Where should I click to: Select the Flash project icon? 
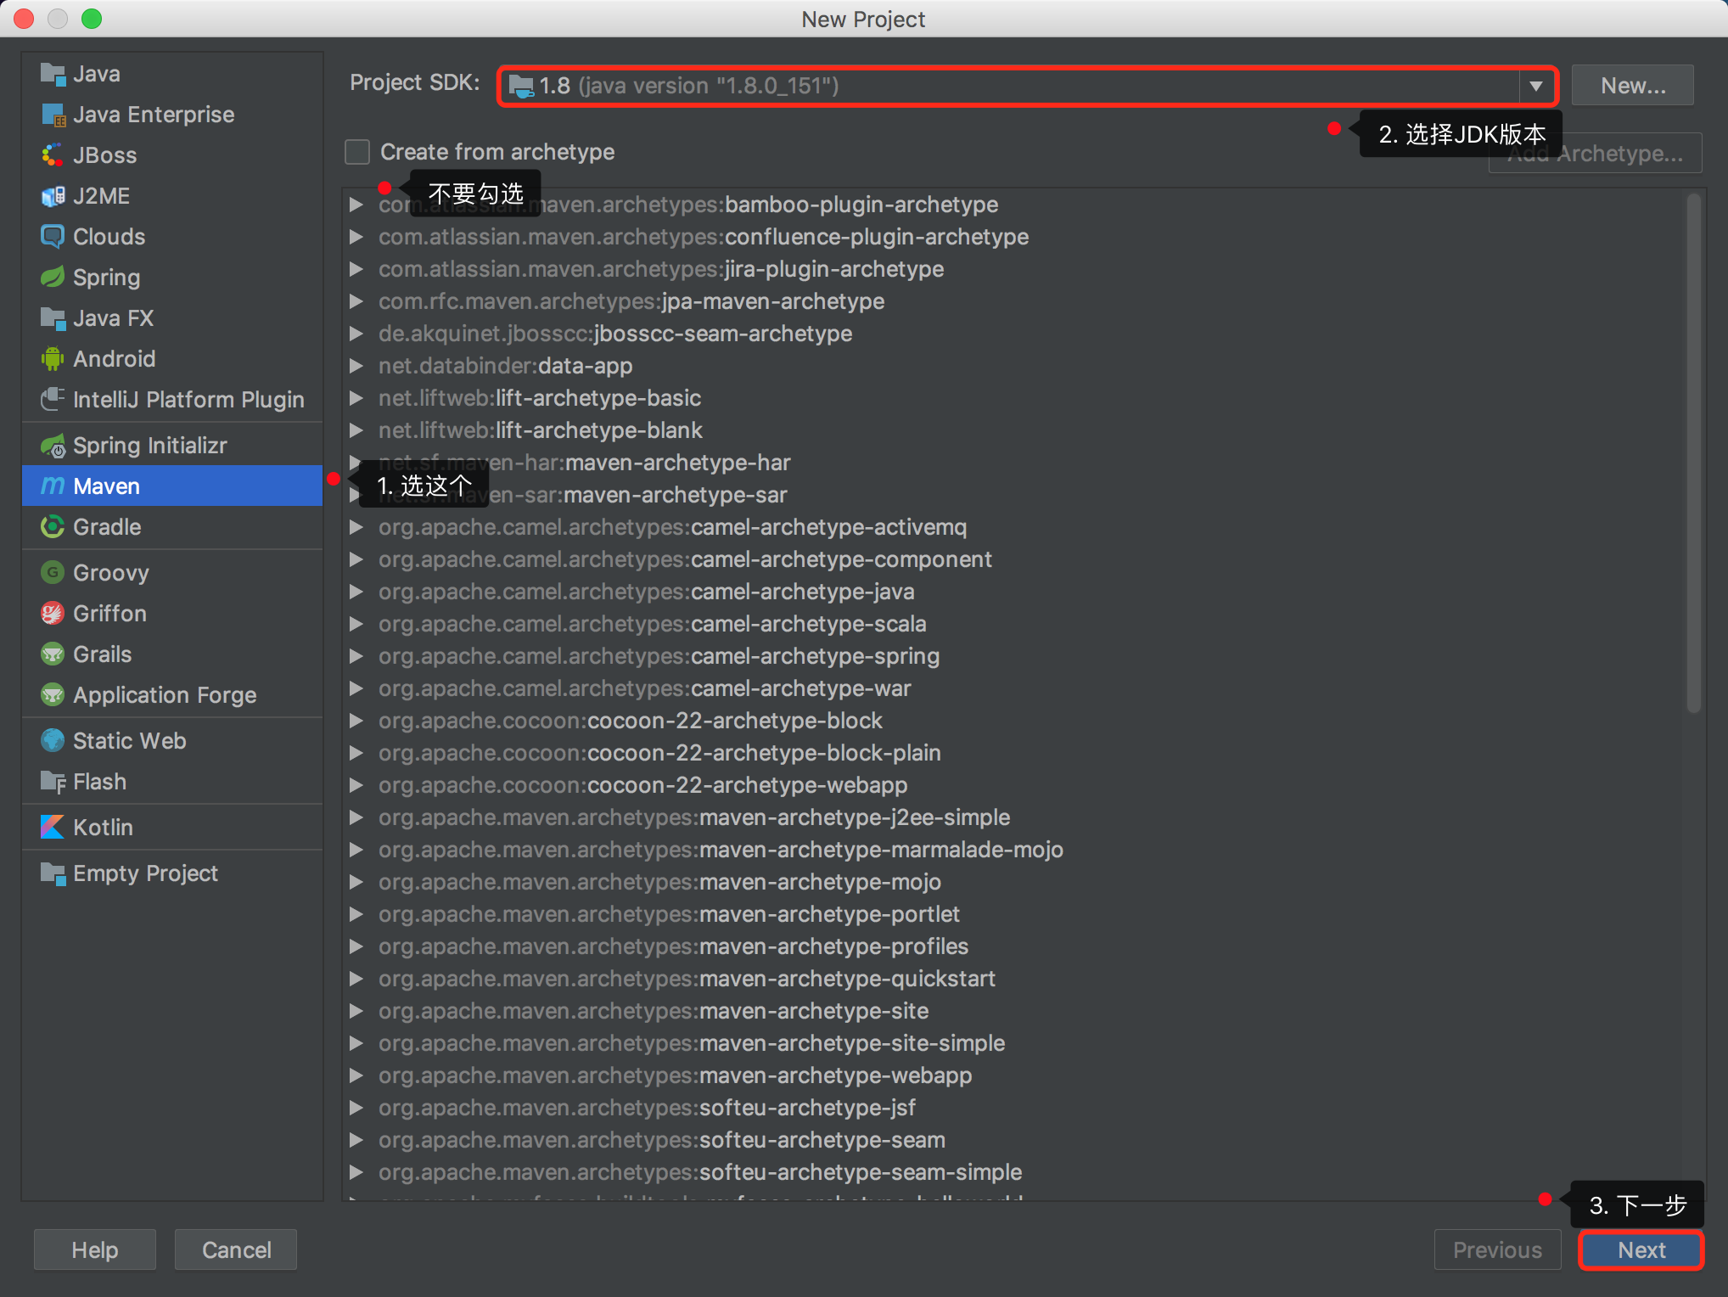(53, 782)
